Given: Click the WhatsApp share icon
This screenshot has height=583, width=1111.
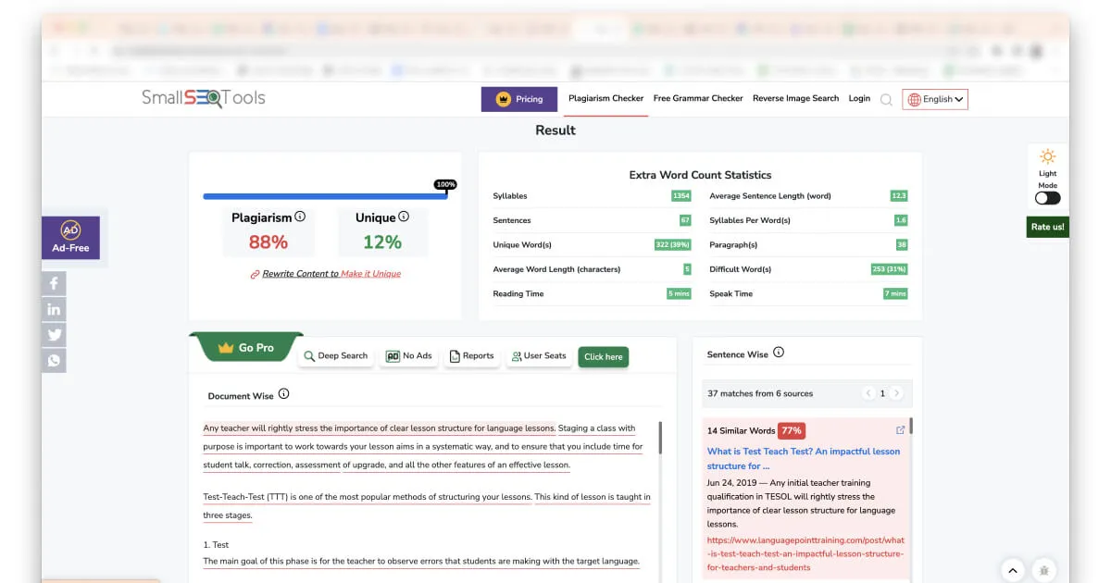Looking at the screenshot, I should coord(54,360).
